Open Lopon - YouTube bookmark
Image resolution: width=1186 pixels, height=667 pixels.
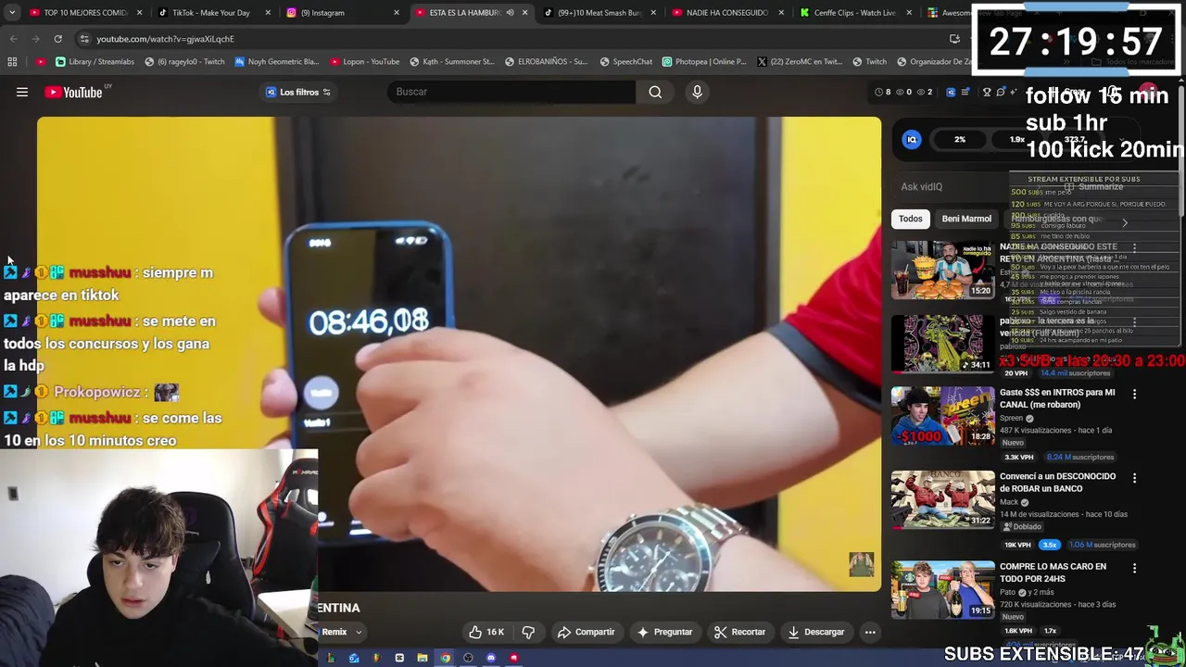pyautogui.click(x=364, y=62)
